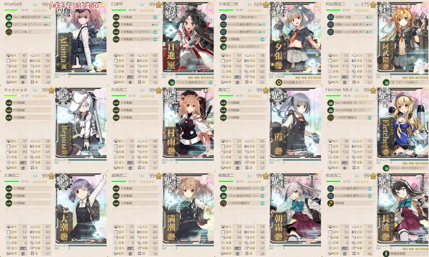This screenshot has width=429, height=257.
Task: Click the red [#E4-2]制空値0 label
Action: 74,6
